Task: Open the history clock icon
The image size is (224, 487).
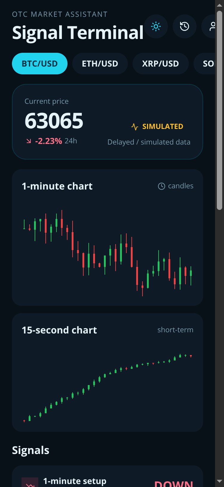Action: [185, 26]
